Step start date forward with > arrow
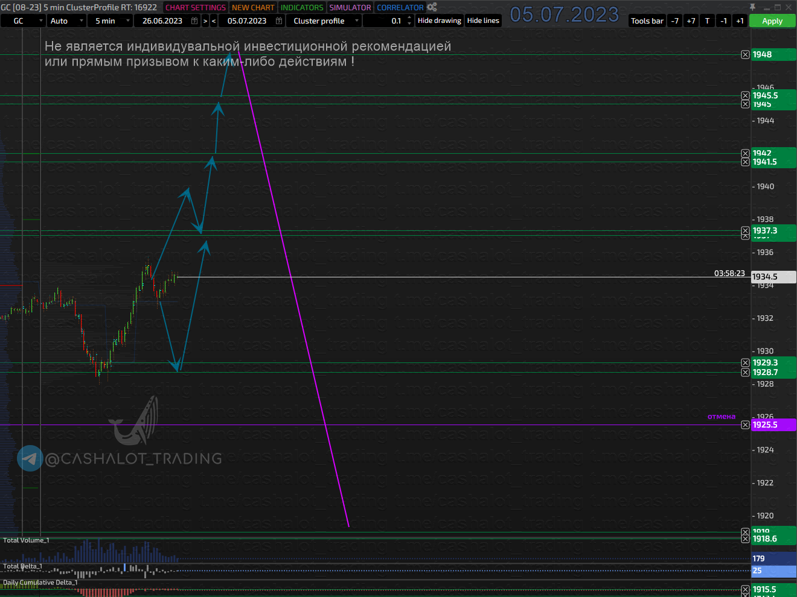The width and height of the screenshot is (797, 597). click(205, 21)
